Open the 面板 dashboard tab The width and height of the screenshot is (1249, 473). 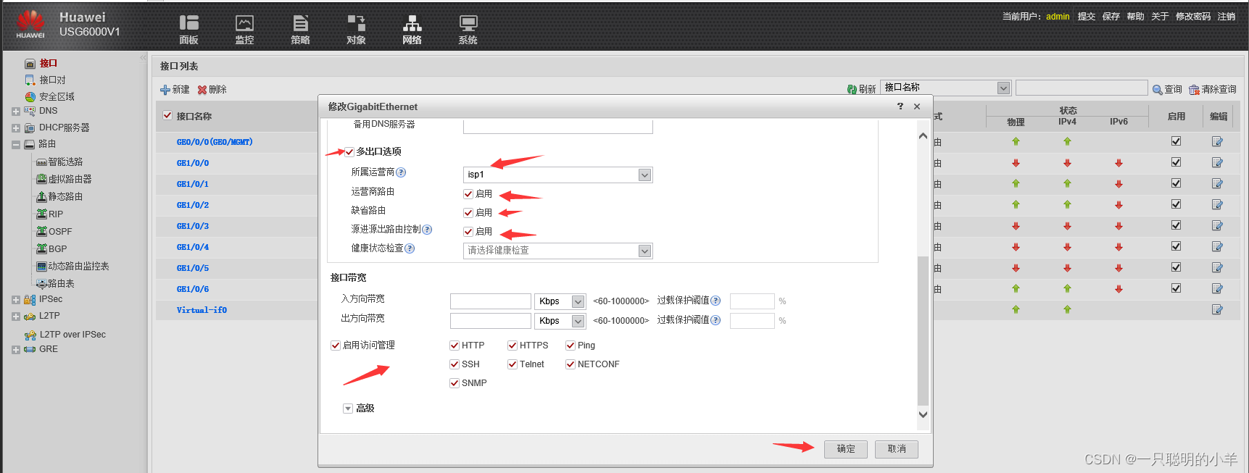click(x=188, y=30)
